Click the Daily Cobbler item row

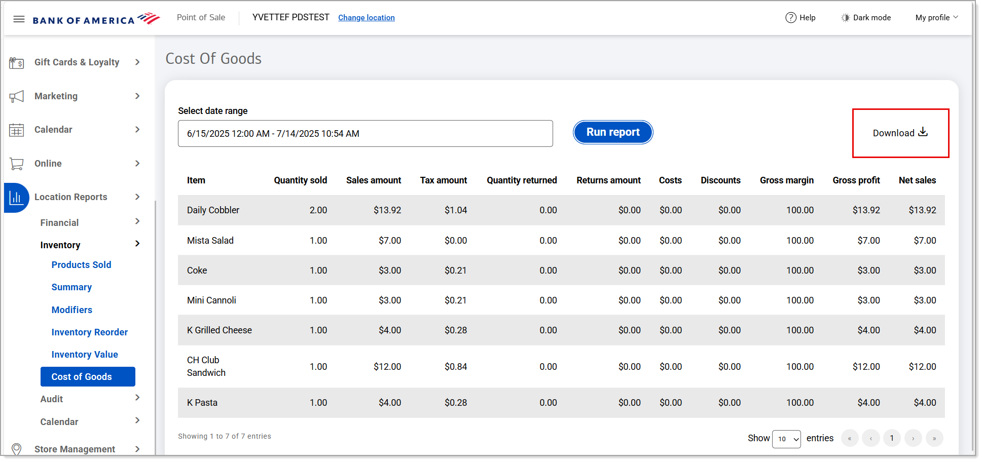click(561, 210)
